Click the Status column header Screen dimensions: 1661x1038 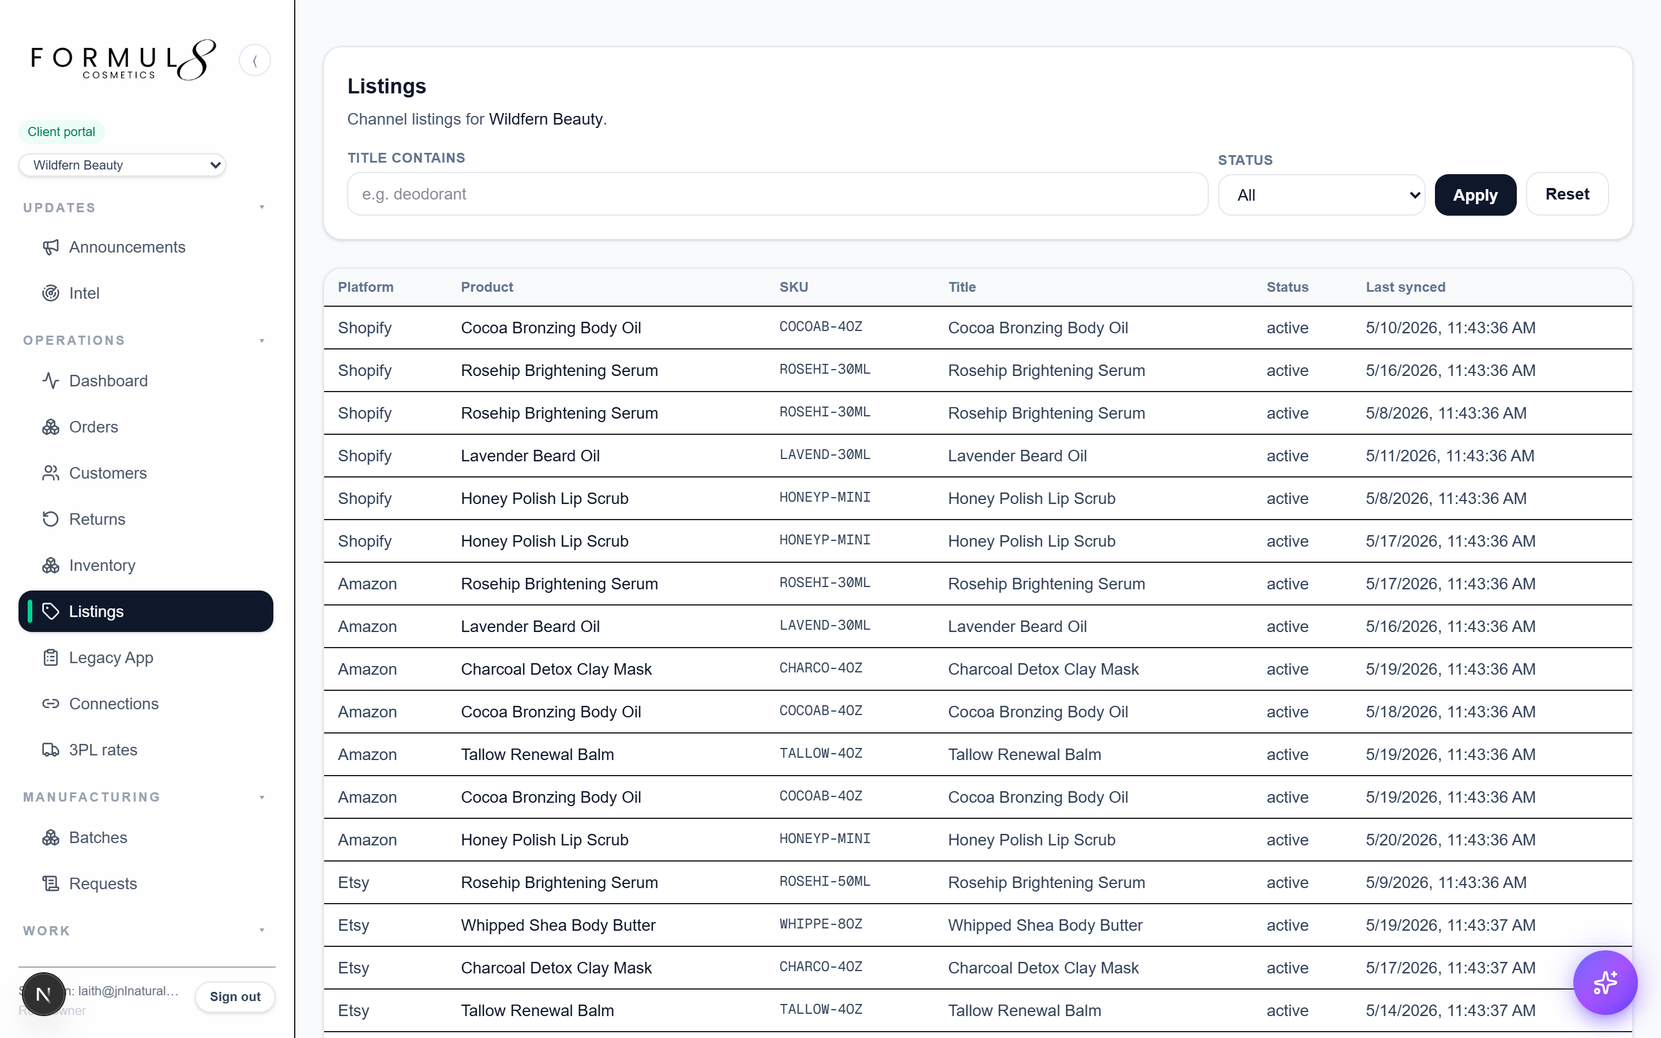click(1287, 287)
